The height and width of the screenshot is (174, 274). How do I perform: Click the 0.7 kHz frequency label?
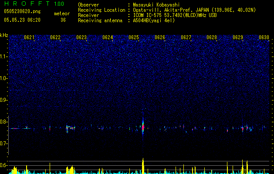coord(3,144)
